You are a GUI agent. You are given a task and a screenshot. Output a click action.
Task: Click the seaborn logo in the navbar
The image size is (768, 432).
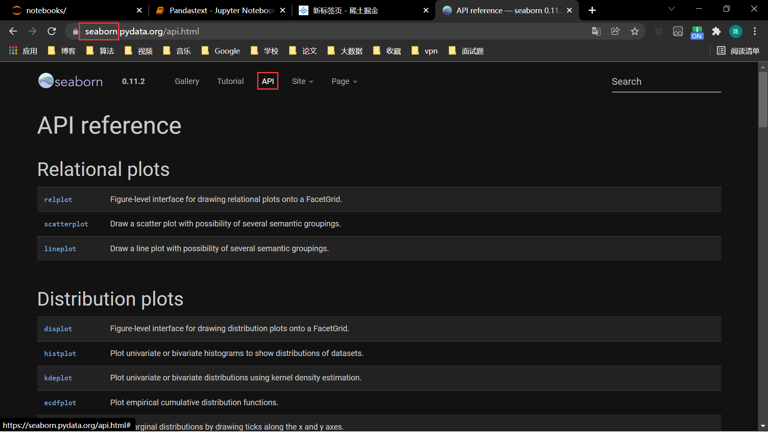click(x=70, y=81)
